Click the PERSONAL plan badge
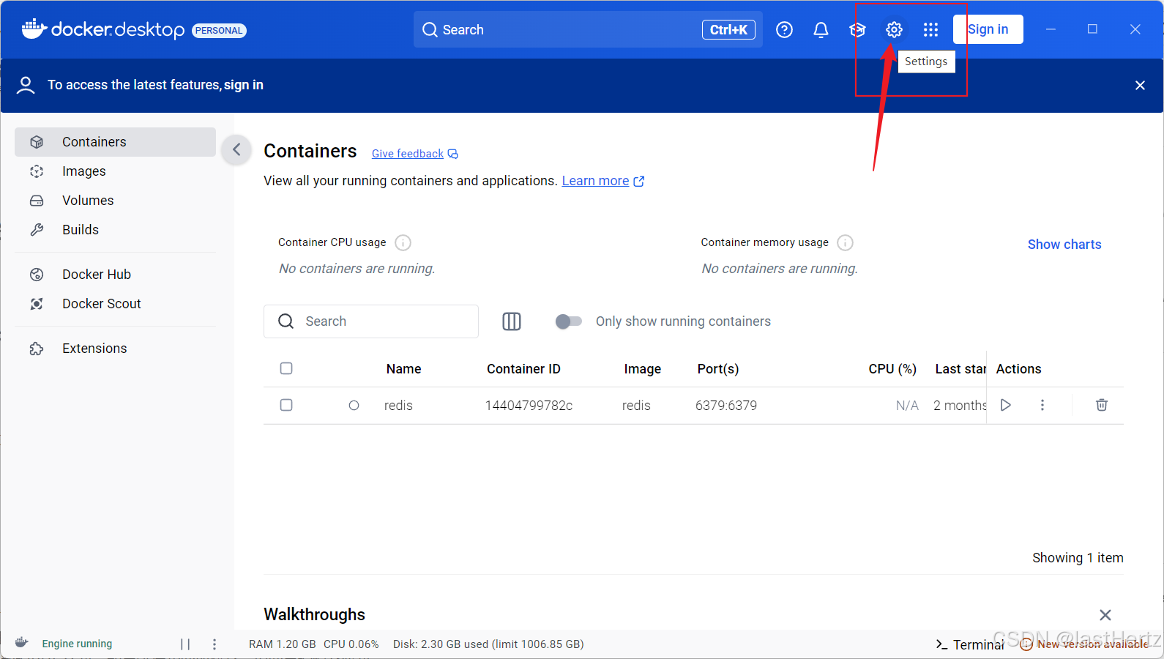1164x659 pixels. (x=219, y=30)
